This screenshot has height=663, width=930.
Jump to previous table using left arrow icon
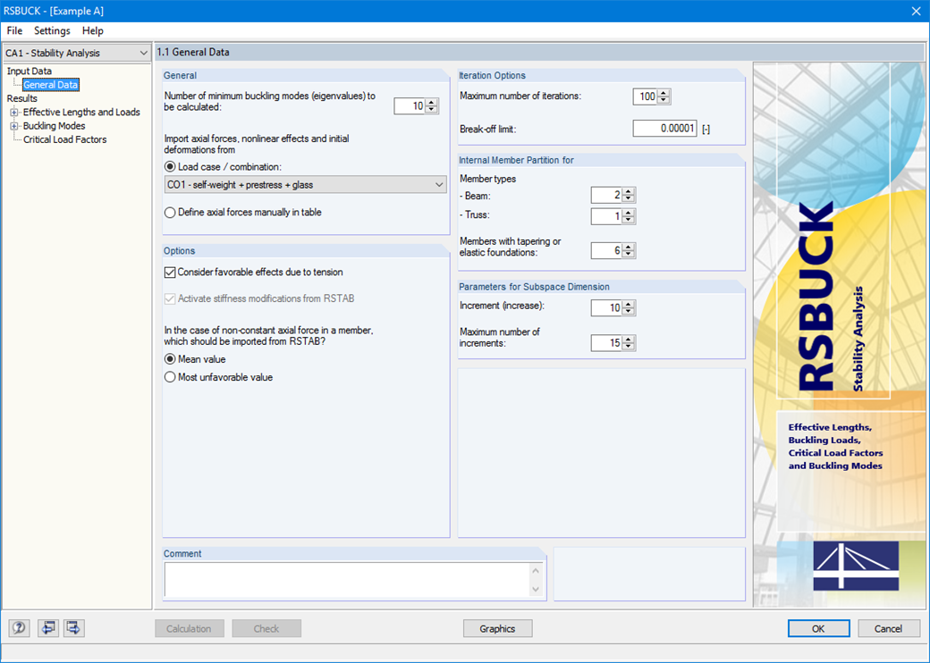pos(47,628)
